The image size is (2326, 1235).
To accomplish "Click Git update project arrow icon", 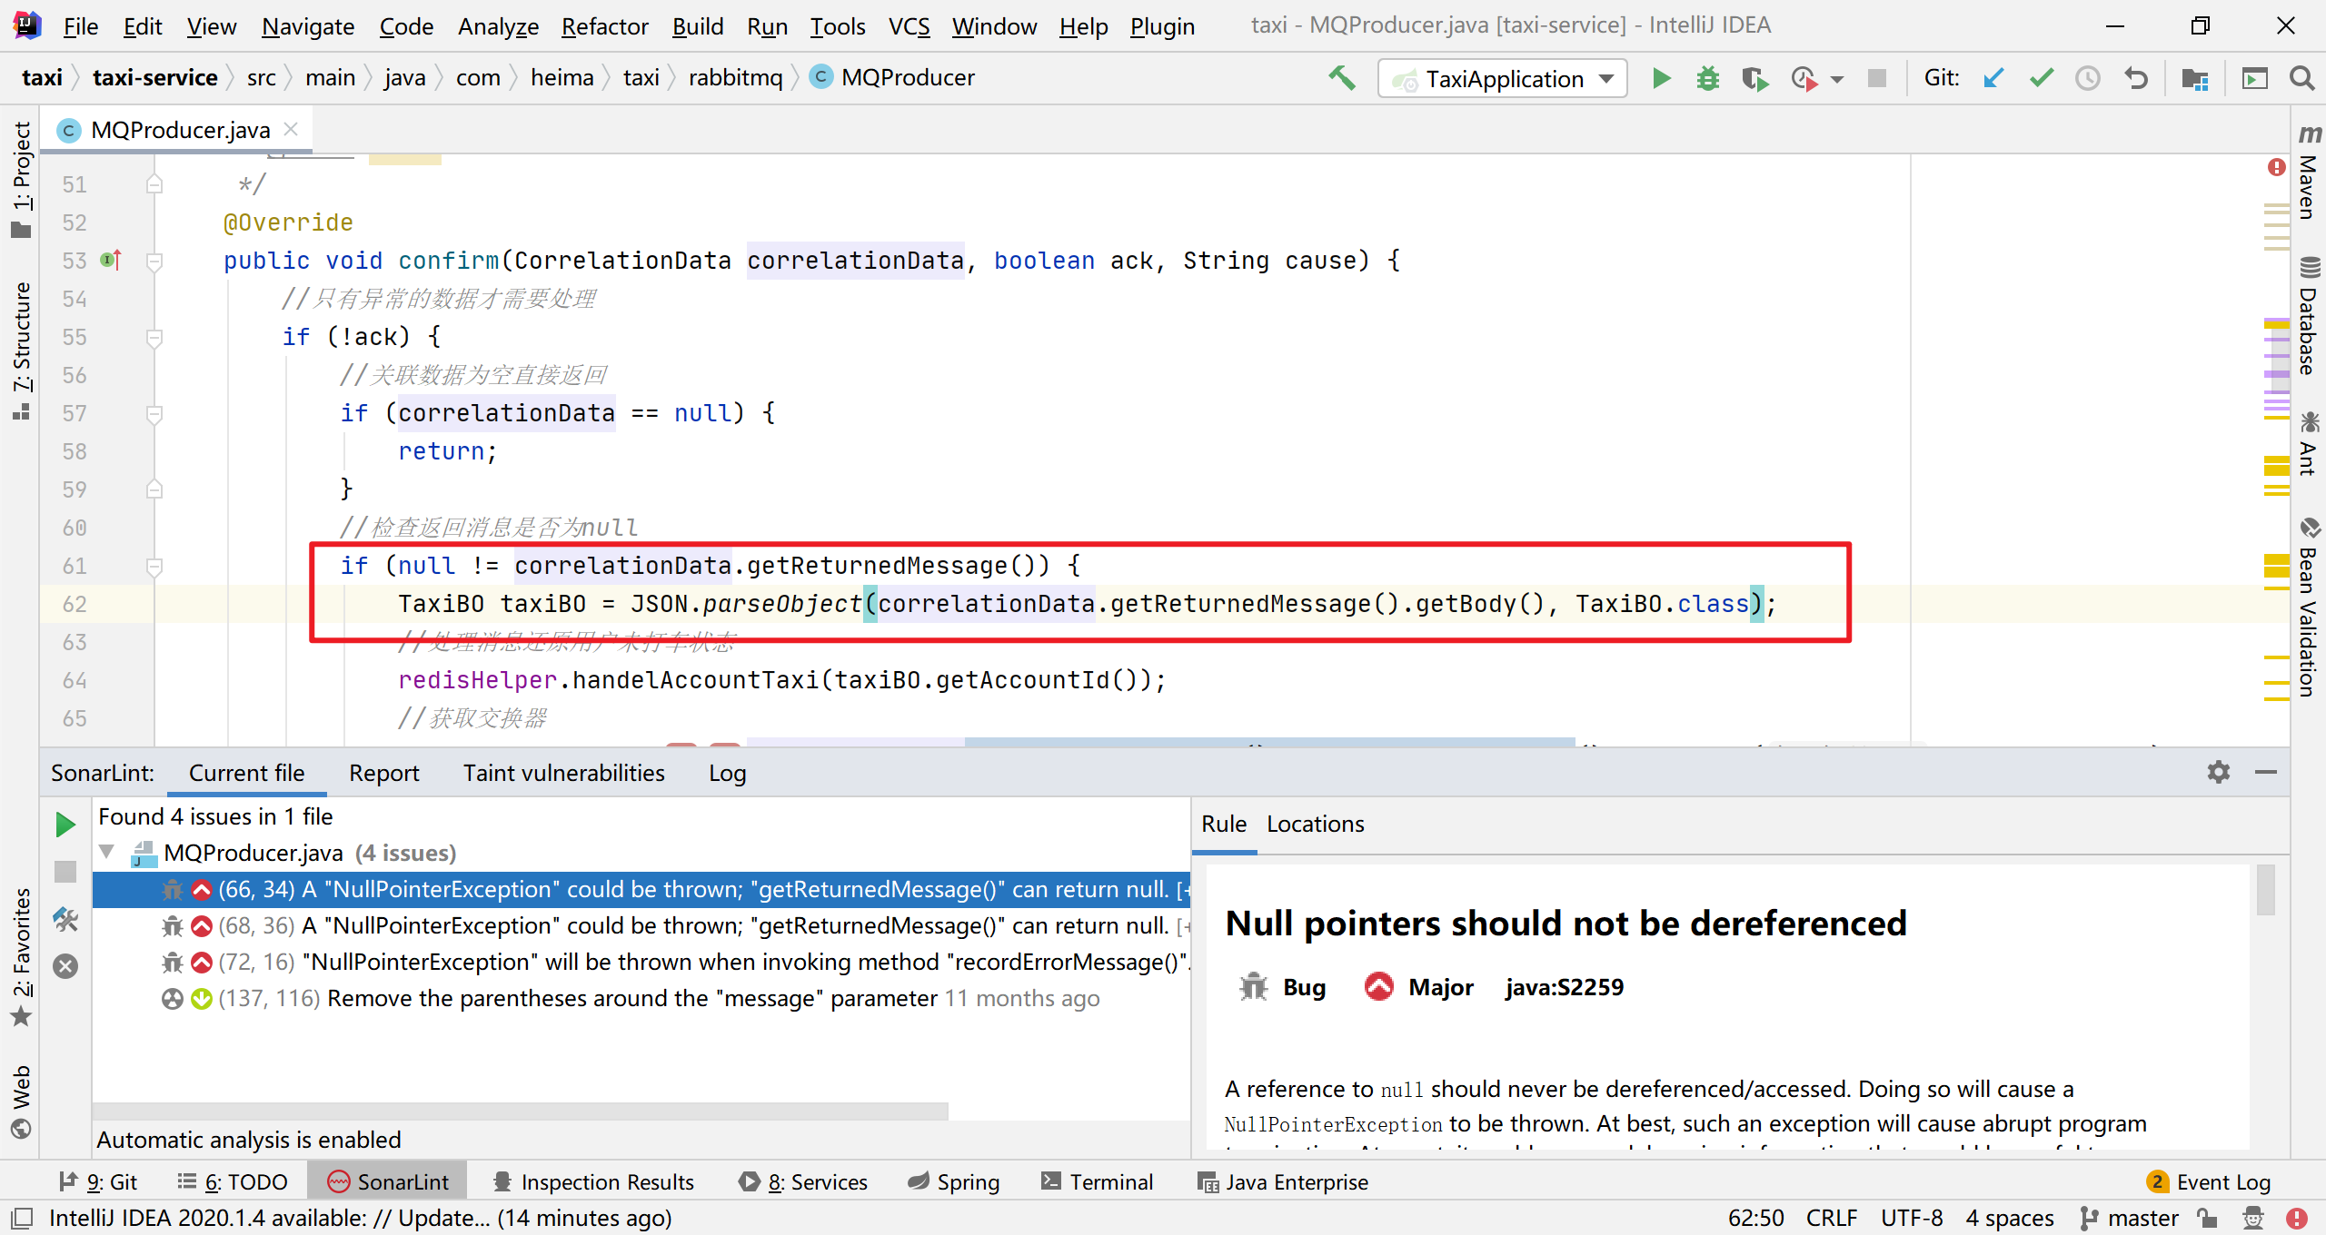I will [1993, 79].
